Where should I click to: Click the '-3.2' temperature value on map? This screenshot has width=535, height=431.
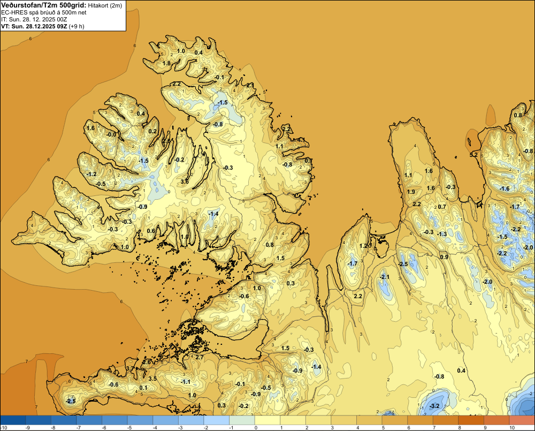tap(434, 406)
